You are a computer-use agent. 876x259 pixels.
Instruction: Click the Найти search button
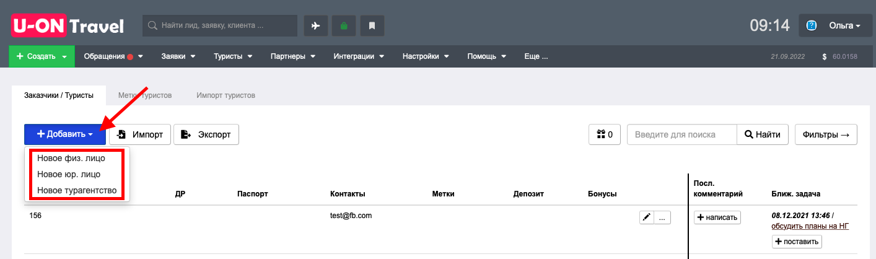(x=763, y=134)
